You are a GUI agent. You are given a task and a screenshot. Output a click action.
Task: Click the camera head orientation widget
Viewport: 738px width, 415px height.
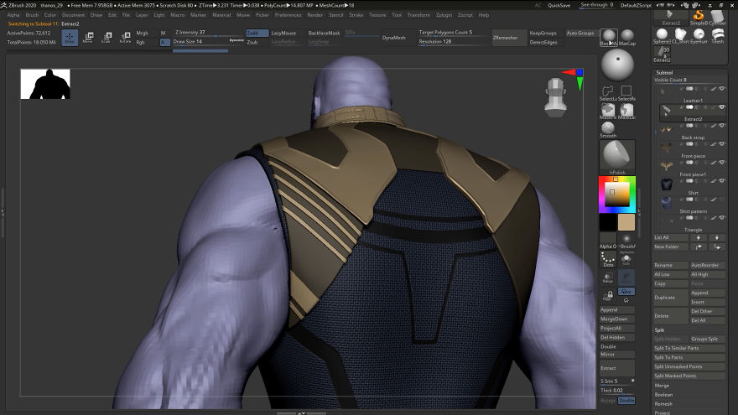tap(555, 97)
